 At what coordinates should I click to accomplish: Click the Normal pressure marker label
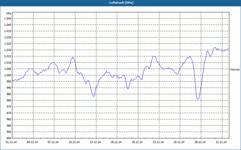point(235,70)
